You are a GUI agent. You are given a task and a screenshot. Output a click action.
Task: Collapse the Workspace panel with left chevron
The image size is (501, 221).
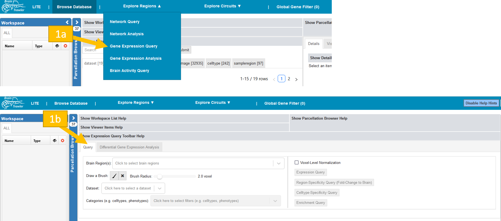67,22
